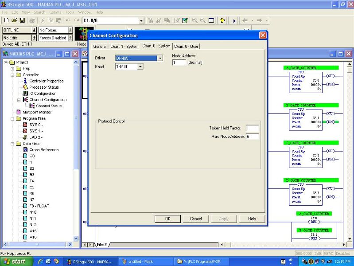This screenshot has width=354, height=266.
Task: Click the Apply button
Action: pos(224,219)
